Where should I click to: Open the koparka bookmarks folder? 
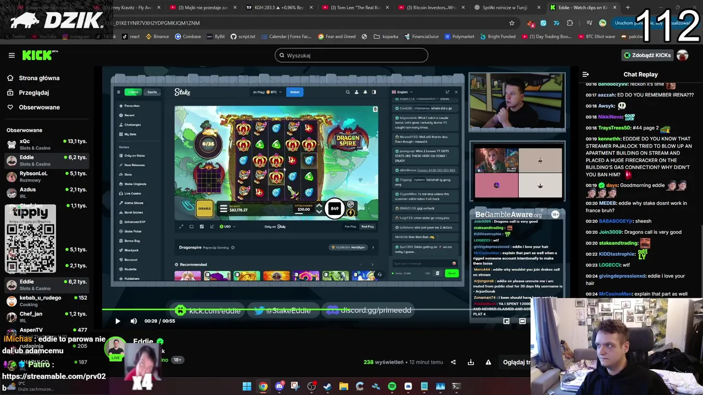[x=386, y=37]
